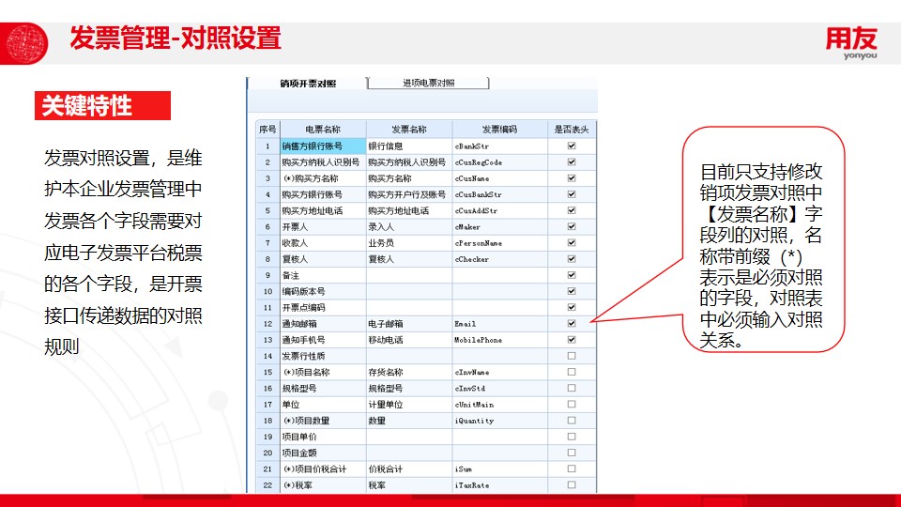Sort by the 发票编码 column header
This screenshot has height=507, width=901.
click(x=498, y=130)
